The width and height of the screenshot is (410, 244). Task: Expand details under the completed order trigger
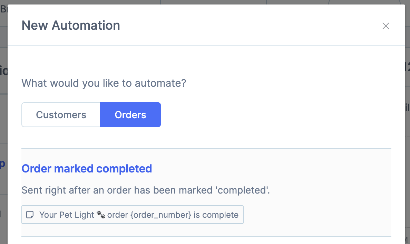click(x=87, y=168)
